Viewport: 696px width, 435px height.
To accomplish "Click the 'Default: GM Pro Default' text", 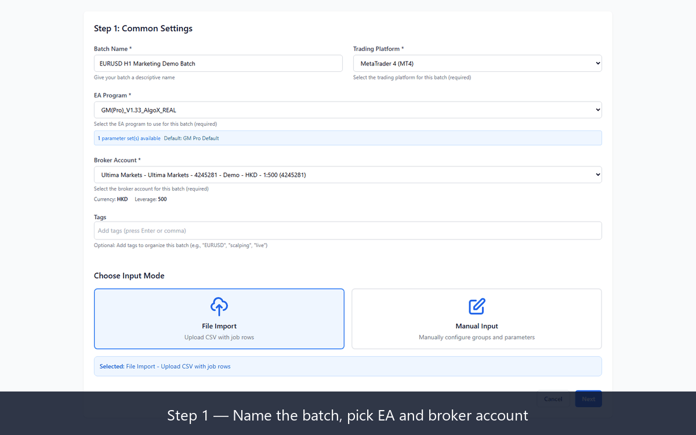I will point(191,138).
